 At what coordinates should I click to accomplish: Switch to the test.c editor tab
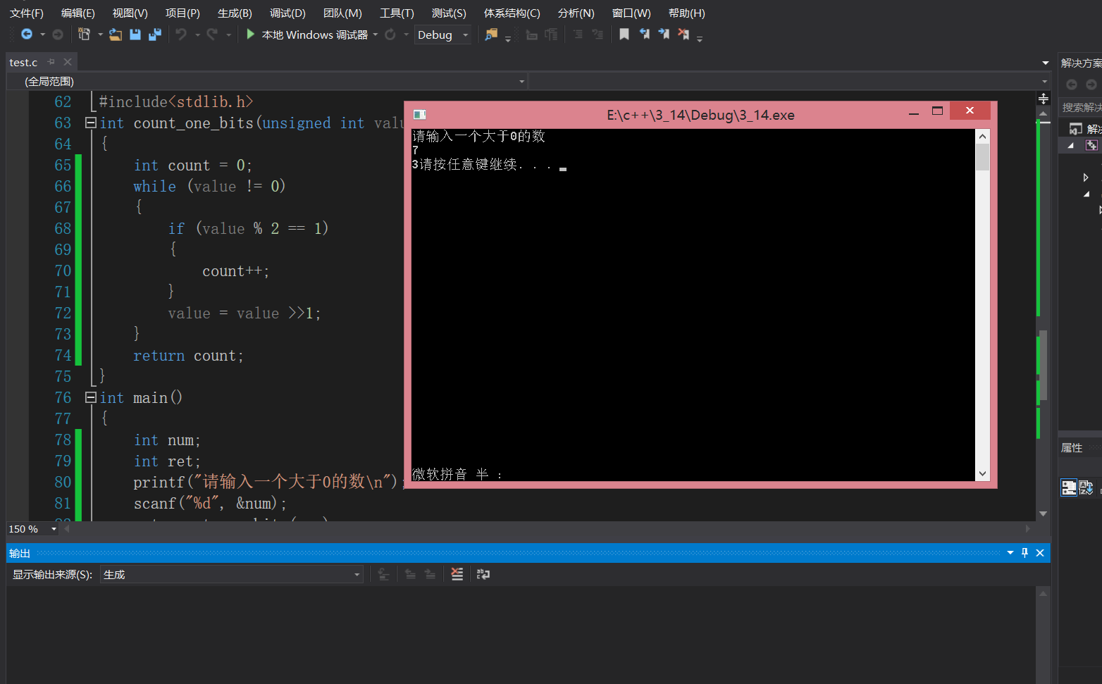pyautogui.click(x=23, y=62)
